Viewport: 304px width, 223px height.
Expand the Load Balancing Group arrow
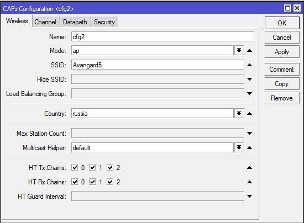point(249,93)
